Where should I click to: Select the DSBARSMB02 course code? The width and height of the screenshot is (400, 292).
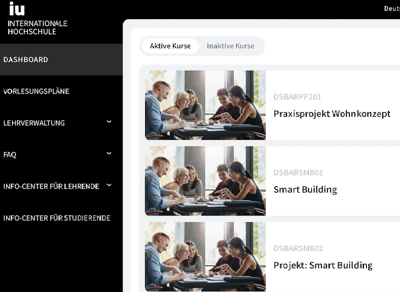click(298, 248)
